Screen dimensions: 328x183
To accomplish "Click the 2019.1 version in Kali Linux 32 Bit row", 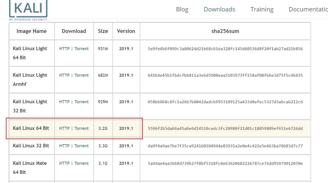I will point(126,146).
